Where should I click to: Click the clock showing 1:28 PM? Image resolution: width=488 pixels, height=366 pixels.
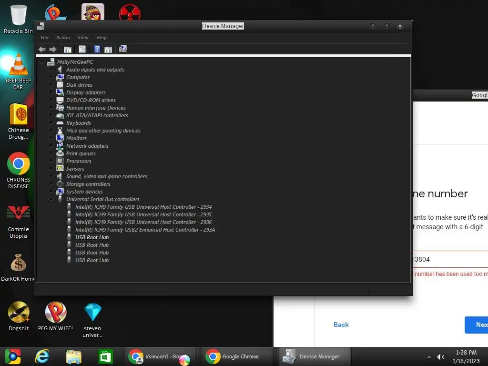[x=466, y=353]
